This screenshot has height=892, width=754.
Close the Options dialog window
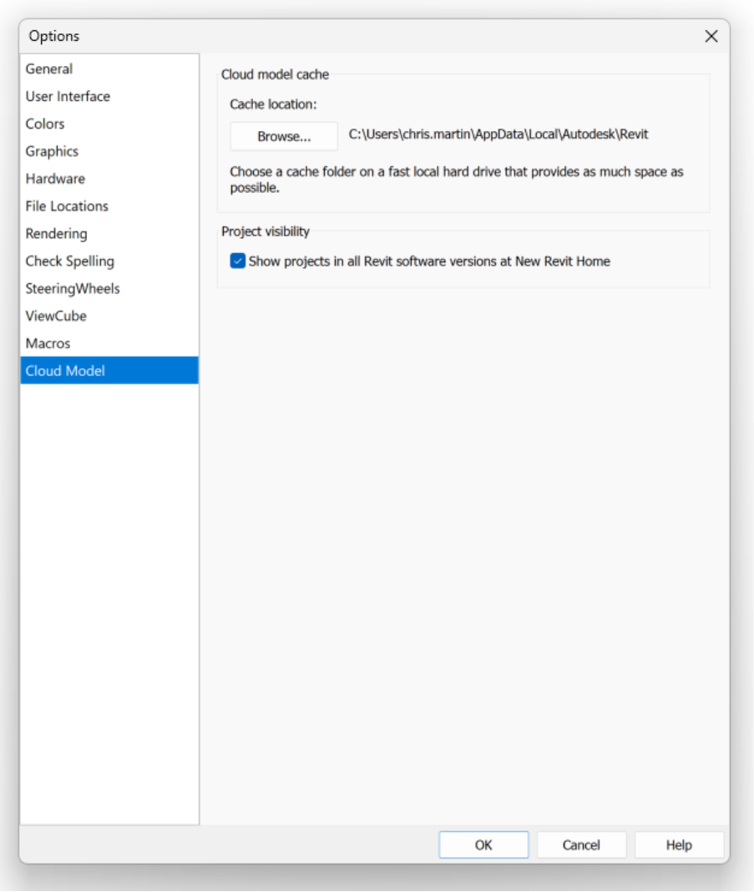711,37
